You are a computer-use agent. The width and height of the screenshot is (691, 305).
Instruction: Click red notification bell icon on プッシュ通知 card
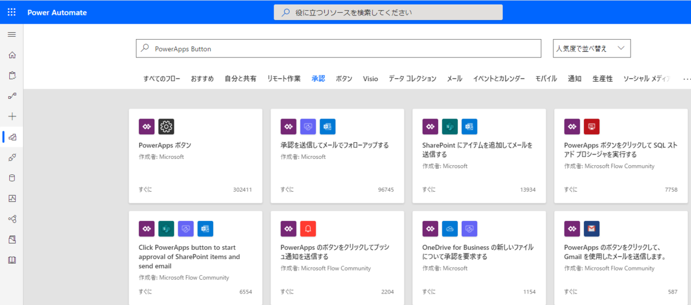[308, 228]
